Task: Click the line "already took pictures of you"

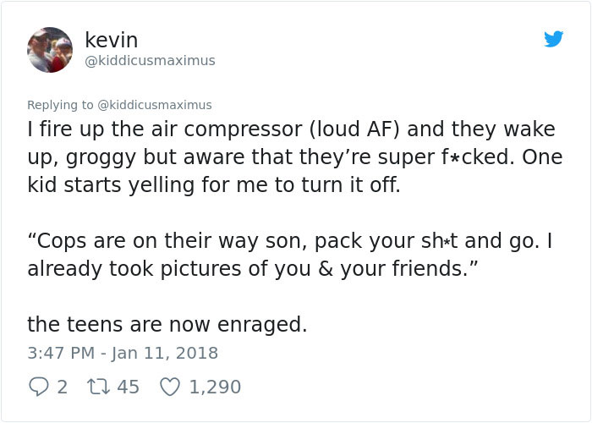Action: pyautogui.click(x=253, y=268)
